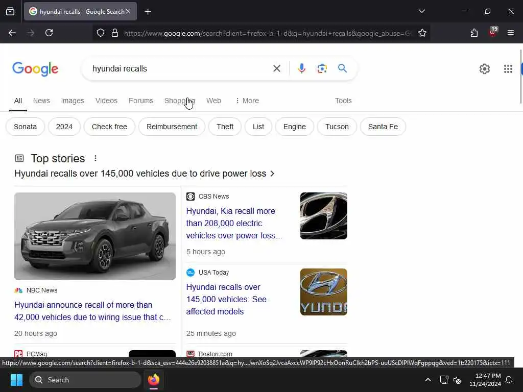
Task: Select the List suggestion chip
Action: [258, 127]
